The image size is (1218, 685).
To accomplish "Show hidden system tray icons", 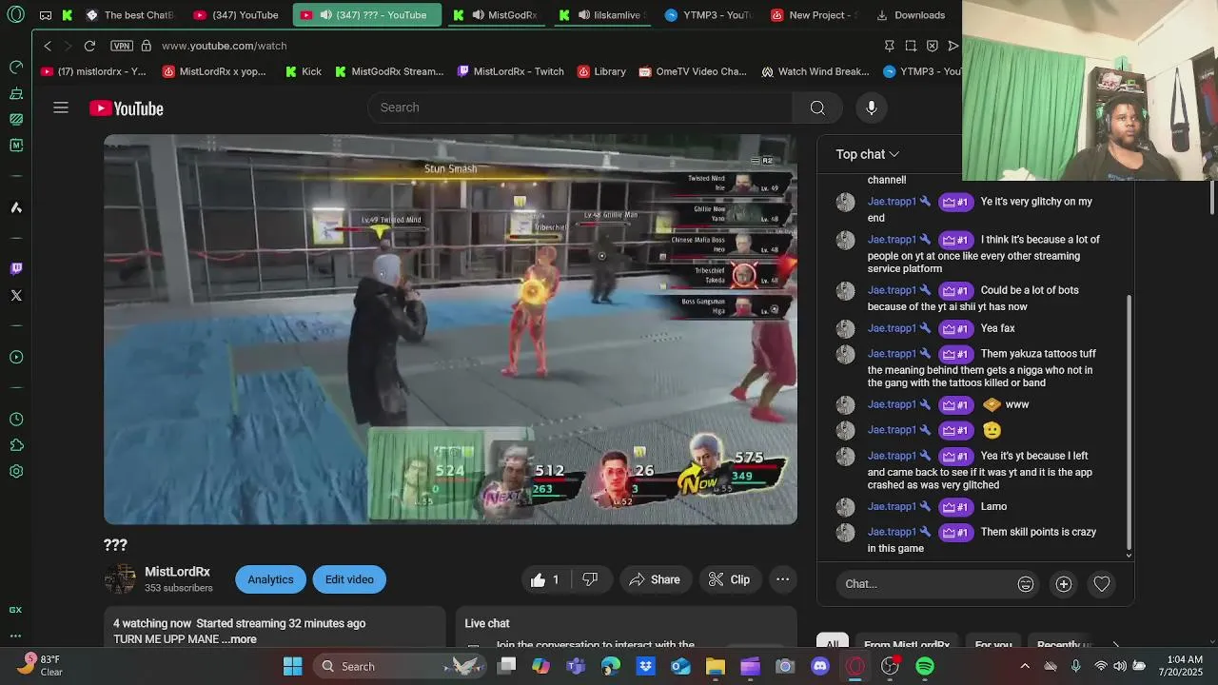I will tap(1025, 666).
